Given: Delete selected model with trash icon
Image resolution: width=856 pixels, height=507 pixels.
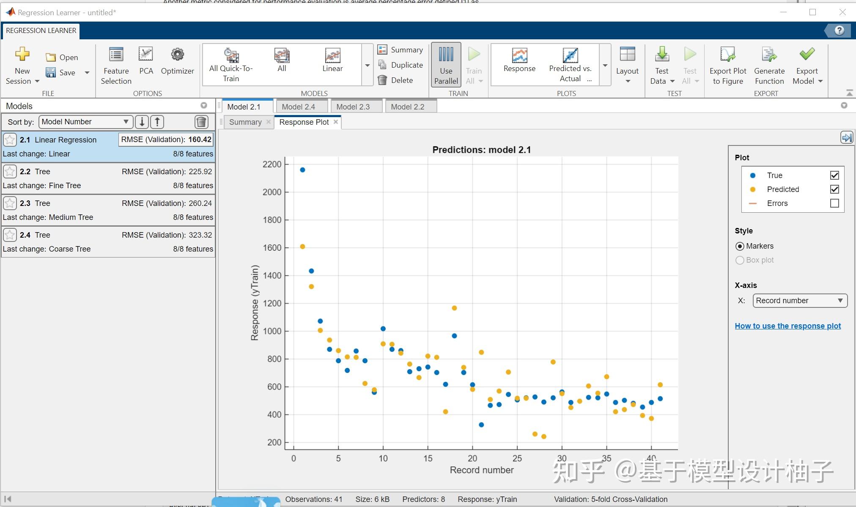Looking at the screenshot, I should click(x=201, y=122).
